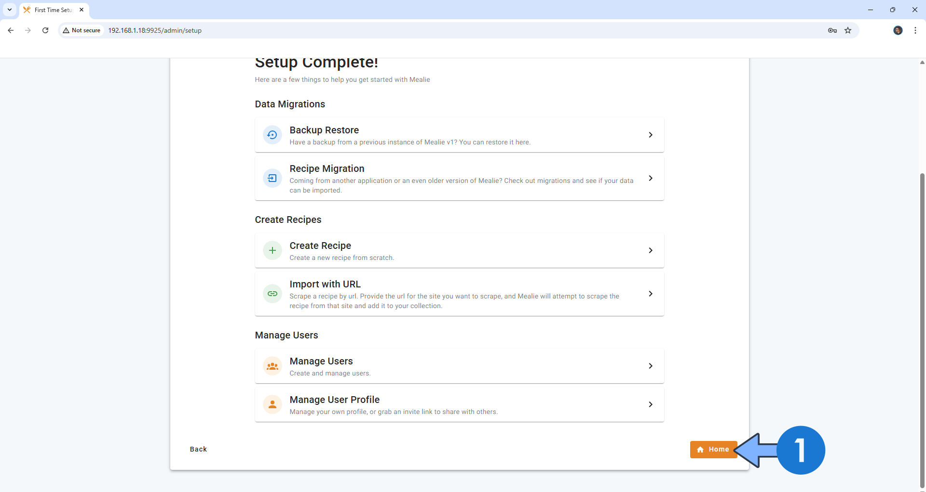This screenshot has width=926, height=492.
Task: Expand the Import with URL chevron
Action: [x=651, y=293]
